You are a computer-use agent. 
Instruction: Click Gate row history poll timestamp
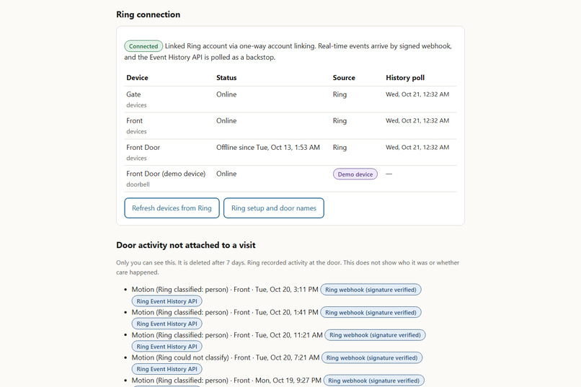point(417,94)
